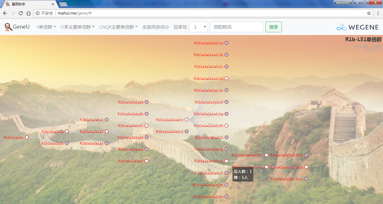Go to browser home page icon
Viewport: 383px width, 204px height.
click(x=28, y=13)
